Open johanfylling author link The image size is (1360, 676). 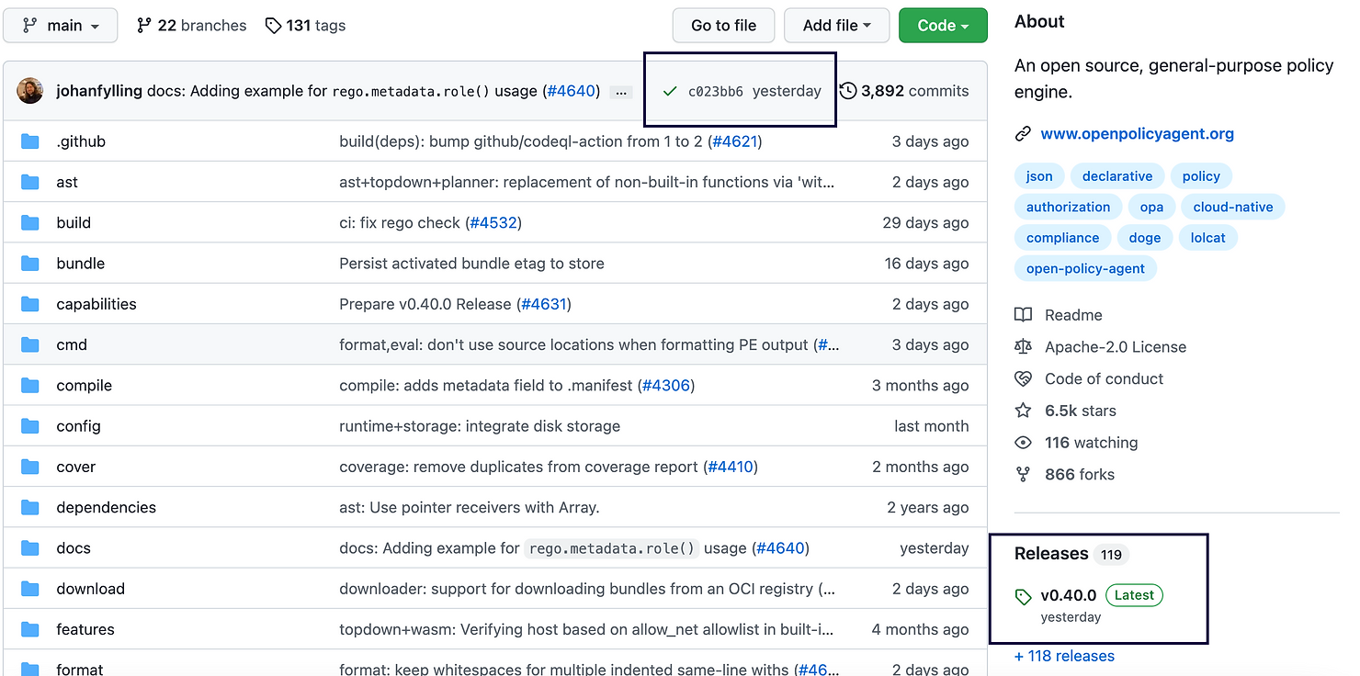click(100, 91)
